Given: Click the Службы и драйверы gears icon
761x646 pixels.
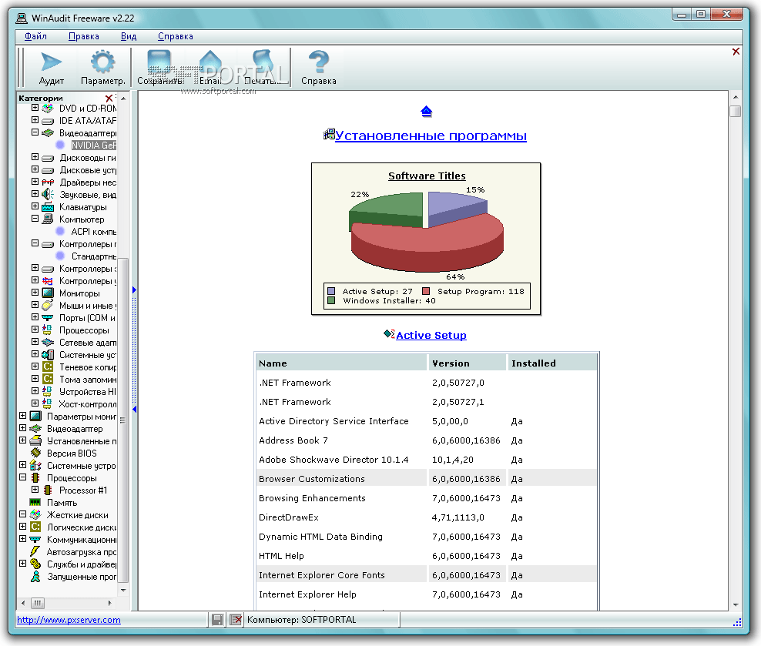Looking at the screenshot, I should tap(35, 564).
